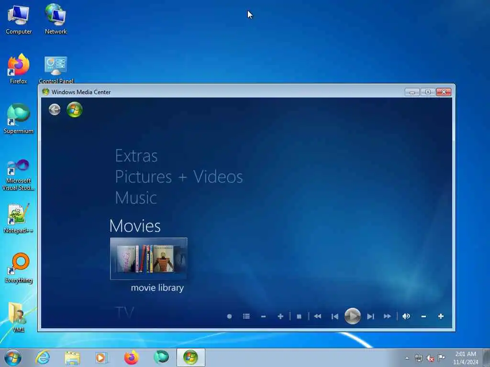Click the movie library label
This screenshot has width=490, height=367.
[157, 288]
